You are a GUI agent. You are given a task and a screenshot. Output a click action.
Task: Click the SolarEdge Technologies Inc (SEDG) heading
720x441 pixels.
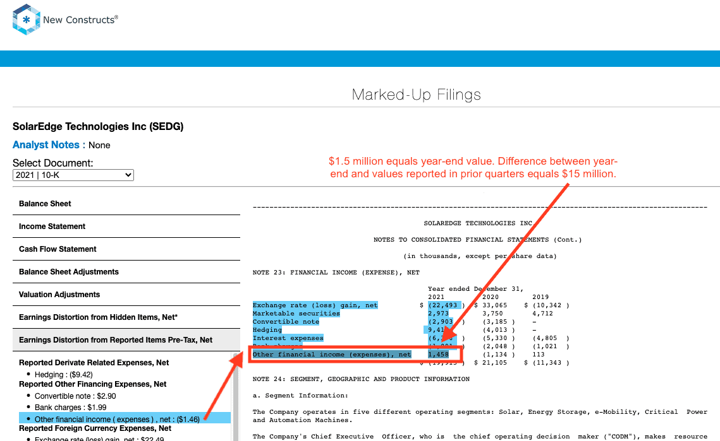click(98, 127)
